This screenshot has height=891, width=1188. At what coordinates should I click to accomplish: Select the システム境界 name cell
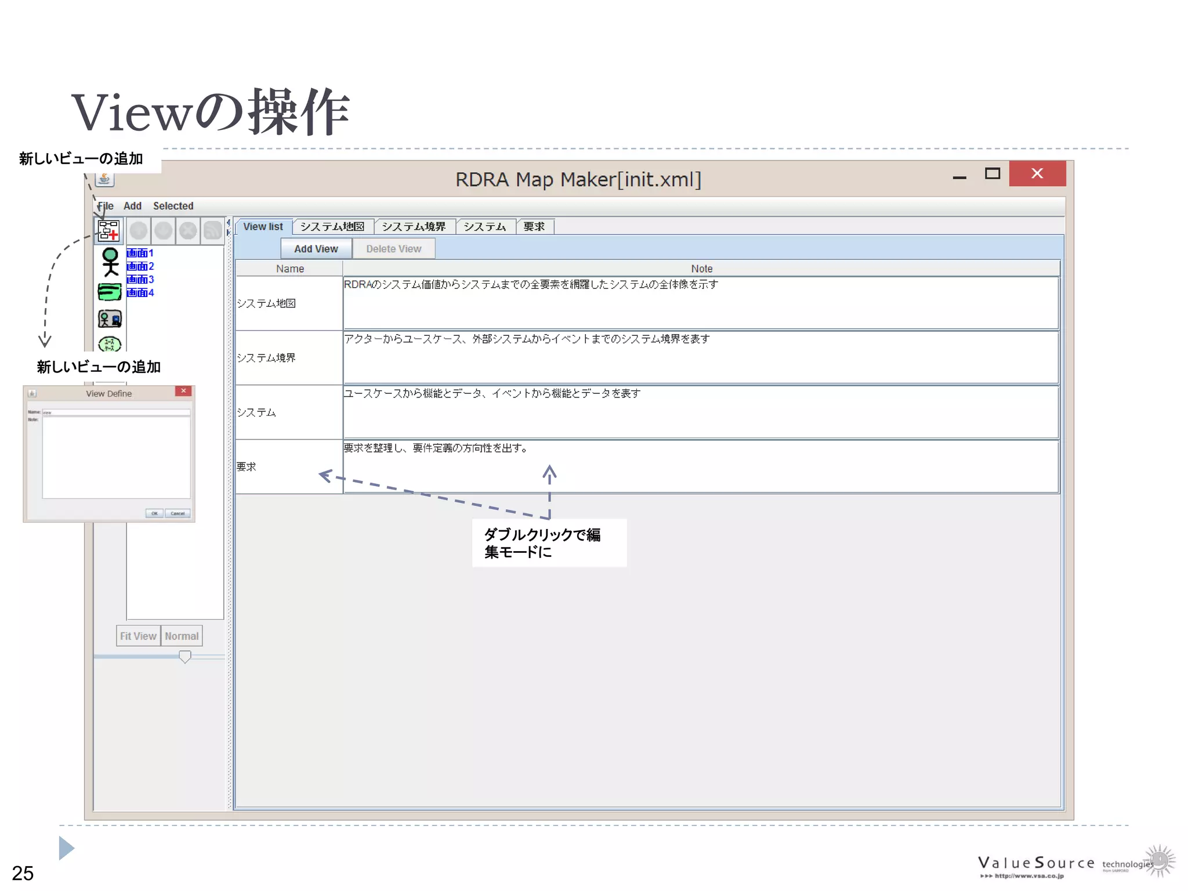pos(289,358)
